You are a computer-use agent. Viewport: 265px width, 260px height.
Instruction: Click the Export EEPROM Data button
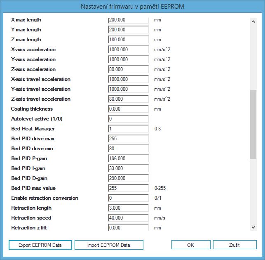(x=40, y=245)
